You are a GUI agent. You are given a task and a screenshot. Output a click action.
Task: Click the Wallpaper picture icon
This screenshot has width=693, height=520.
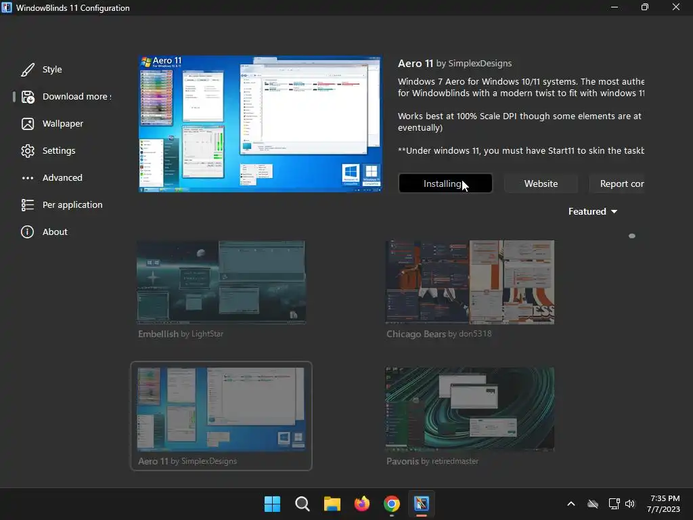(x=27, y=124)
